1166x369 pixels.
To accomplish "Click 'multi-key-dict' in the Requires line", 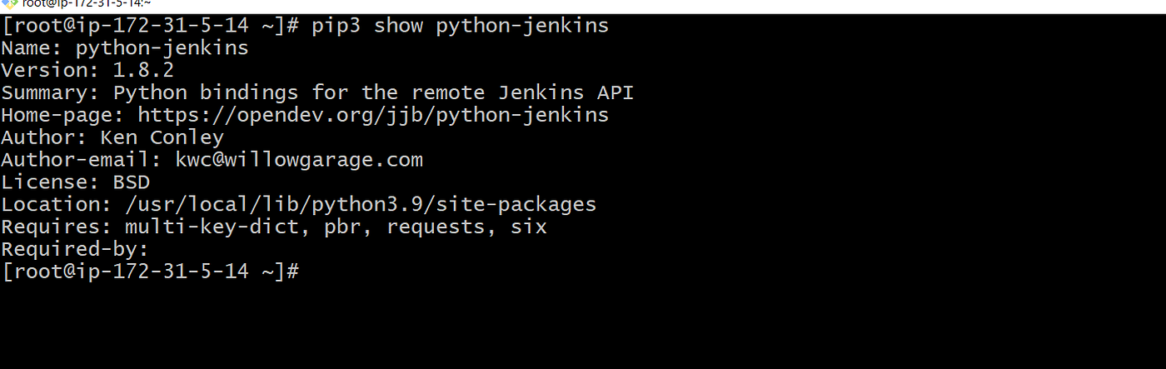I will [x=212, y=227].
